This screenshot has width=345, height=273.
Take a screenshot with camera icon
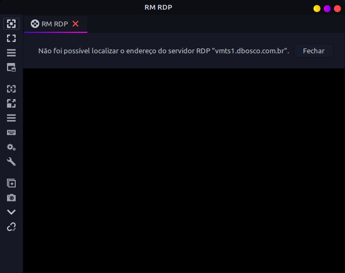coord(11,198)
